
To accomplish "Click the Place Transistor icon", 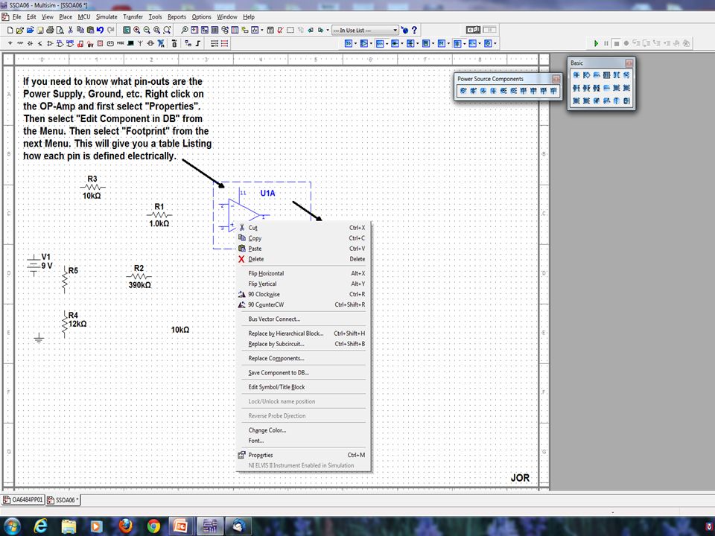I will coord(40,43).
